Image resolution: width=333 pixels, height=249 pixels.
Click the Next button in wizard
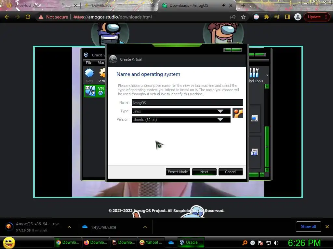coord(204,172)
